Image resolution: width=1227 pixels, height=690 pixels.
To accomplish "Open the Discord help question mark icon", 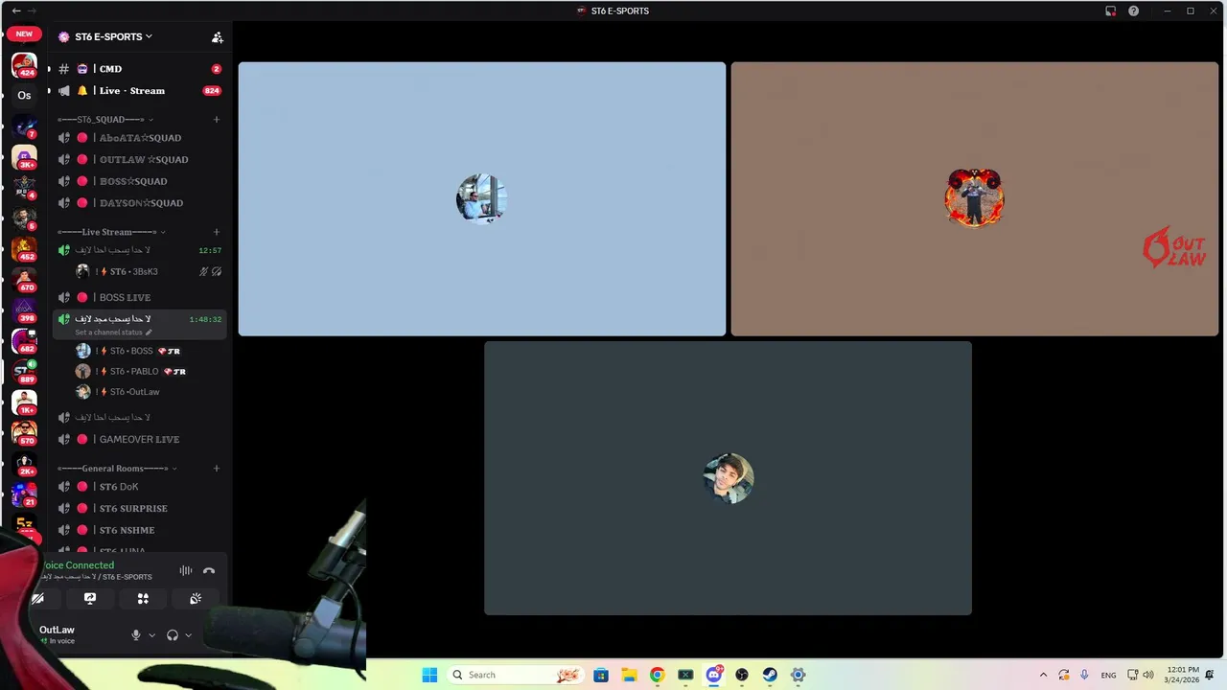I will pos(1134,11).
